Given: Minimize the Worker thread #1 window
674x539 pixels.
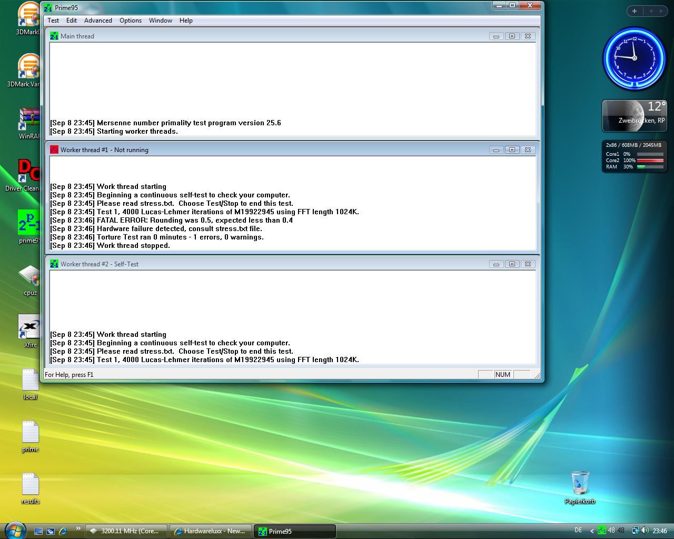Looking at the screenshot, I should coord(496,149).
